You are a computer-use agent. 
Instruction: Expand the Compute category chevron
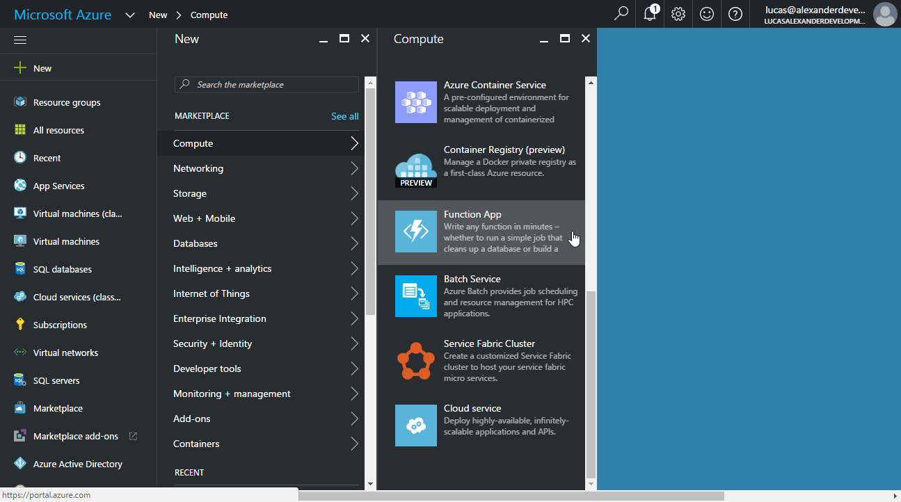355,143
